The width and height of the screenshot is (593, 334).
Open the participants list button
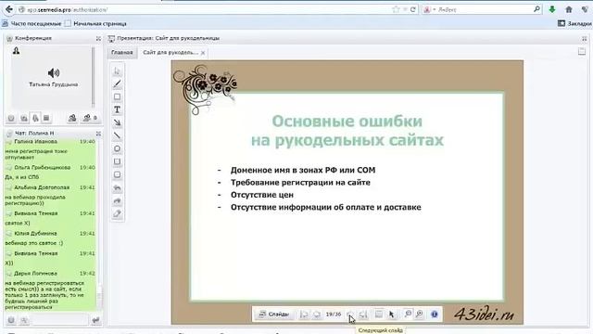point(72,119)
